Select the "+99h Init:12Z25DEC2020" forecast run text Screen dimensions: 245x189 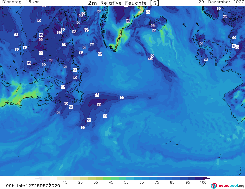[x=31, y=186]
